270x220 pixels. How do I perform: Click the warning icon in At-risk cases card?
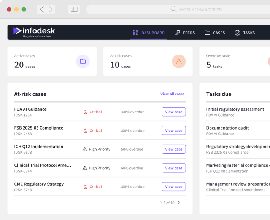(179, 61)
